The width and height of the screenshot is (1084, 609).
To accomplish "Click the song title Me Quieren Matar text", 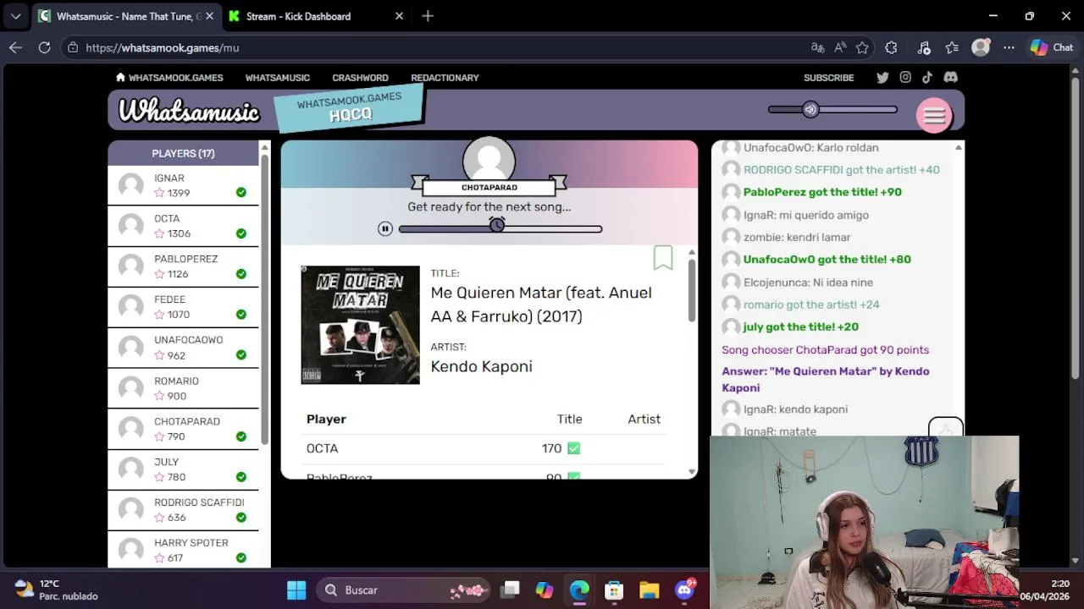I will pyautogui.click(x=541, y=304).
